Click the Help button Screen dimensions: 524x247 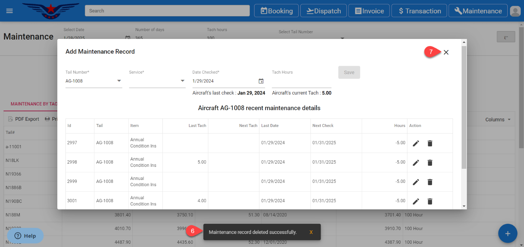pyautogui.click(x=25, y=236)
